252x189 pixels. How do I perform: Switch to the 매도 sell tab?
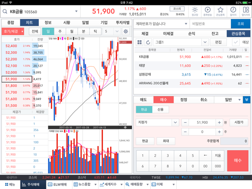(x=143, y=100)
